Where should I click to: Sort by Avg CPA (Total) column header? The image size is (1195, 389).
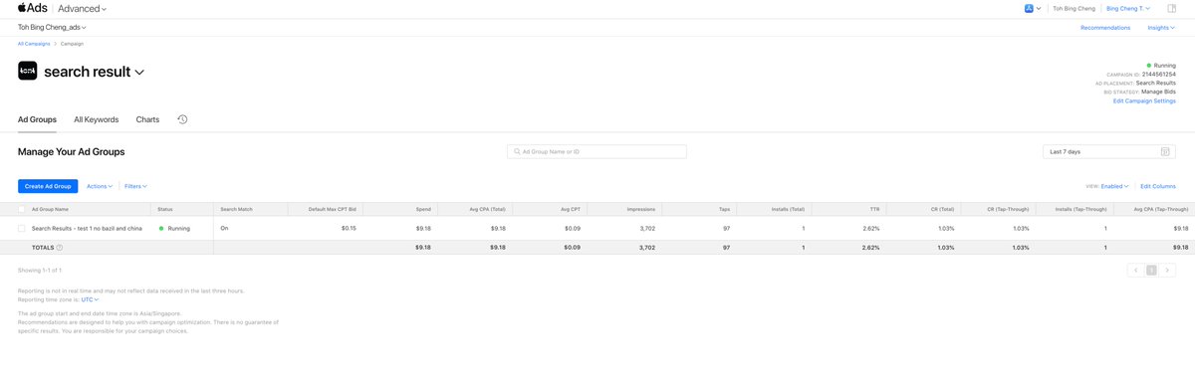click(x=488, y=210)
